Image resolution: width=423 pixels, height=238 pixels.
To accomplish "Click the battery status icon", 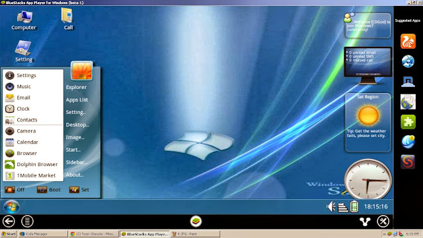I will pos(354,206).
